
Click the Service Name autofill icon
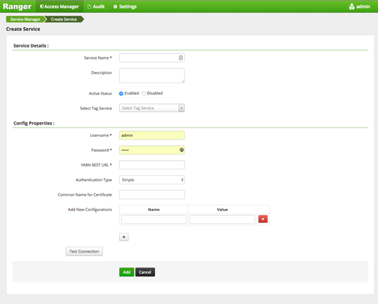[x=180, y=58]
